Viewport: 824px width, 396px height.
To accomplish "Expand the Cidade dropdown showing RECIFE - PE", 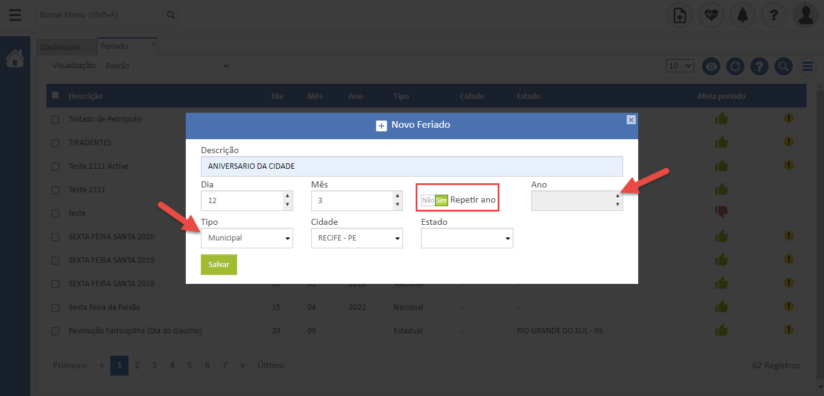I will click(357, 238).
